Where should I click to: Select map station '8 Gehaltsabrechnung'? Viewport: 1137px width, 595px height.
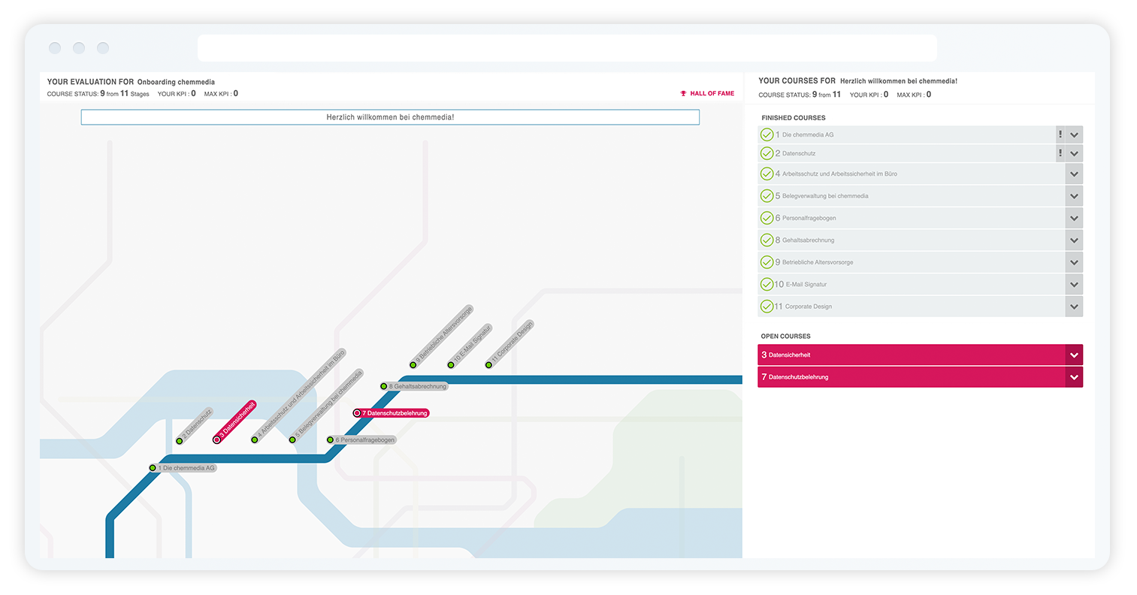pyautogui.click(x=414, y=386)
